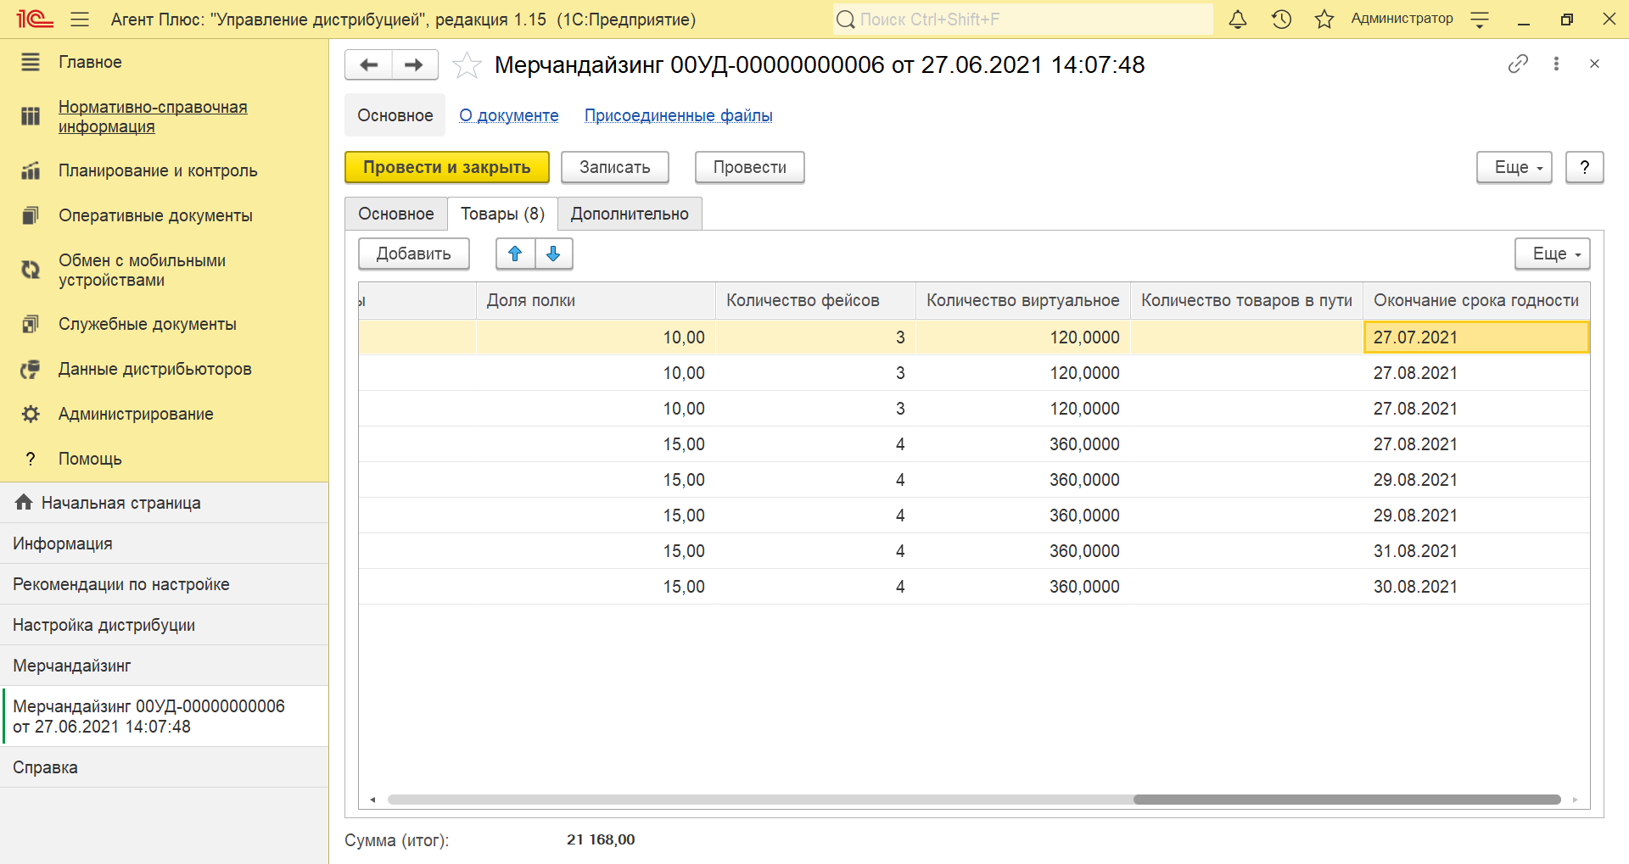Open Данные дистрибьюторов section

click(155, 369)
